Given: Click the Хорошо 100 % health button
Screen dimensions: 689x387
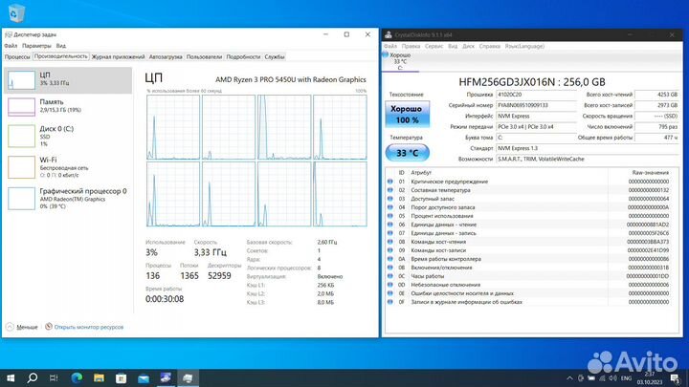Looking at the screenshot, I should 407,114.
